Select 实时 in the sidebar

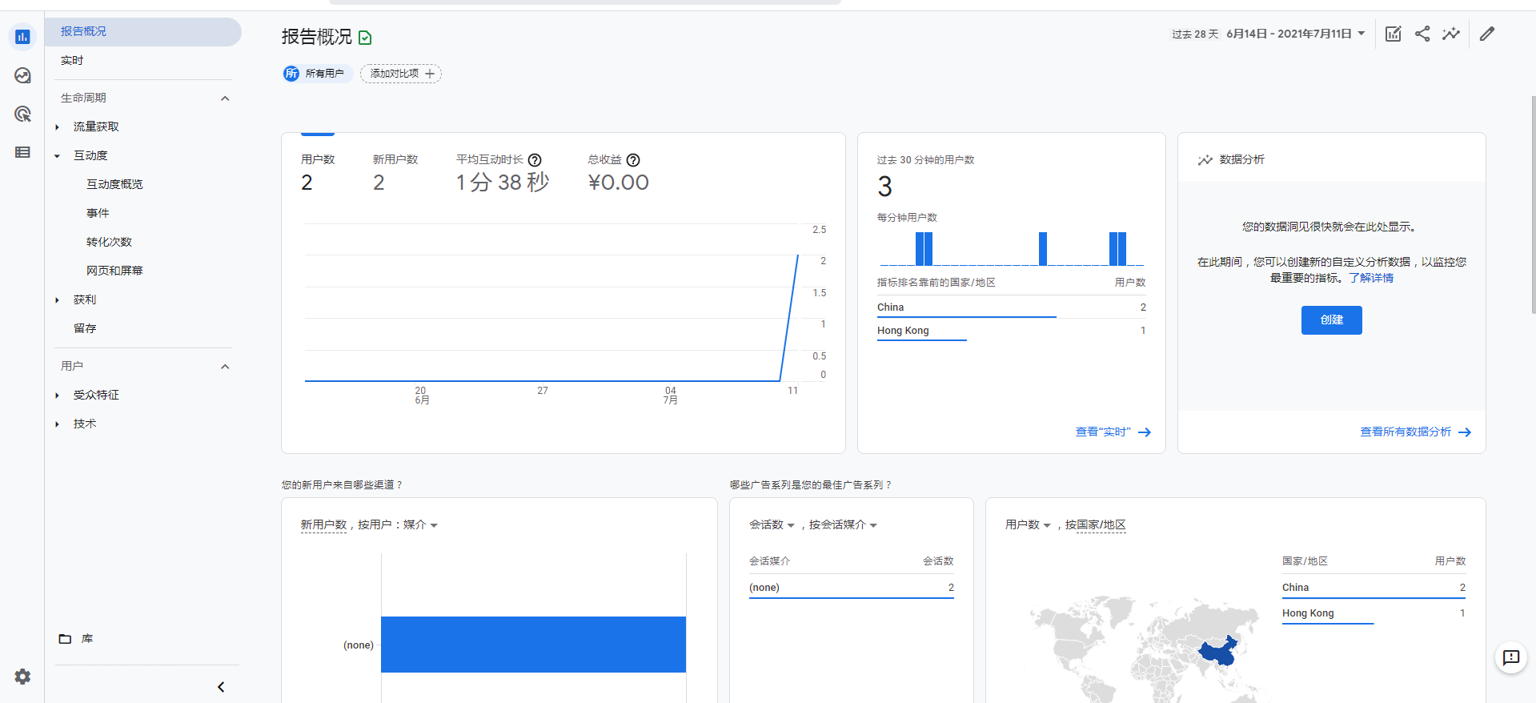(x=72, y=60)
